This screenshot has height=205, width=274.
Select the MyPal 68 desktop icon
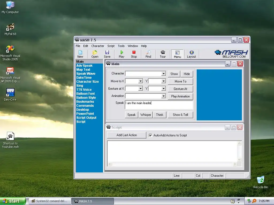(x=10, y=29)
